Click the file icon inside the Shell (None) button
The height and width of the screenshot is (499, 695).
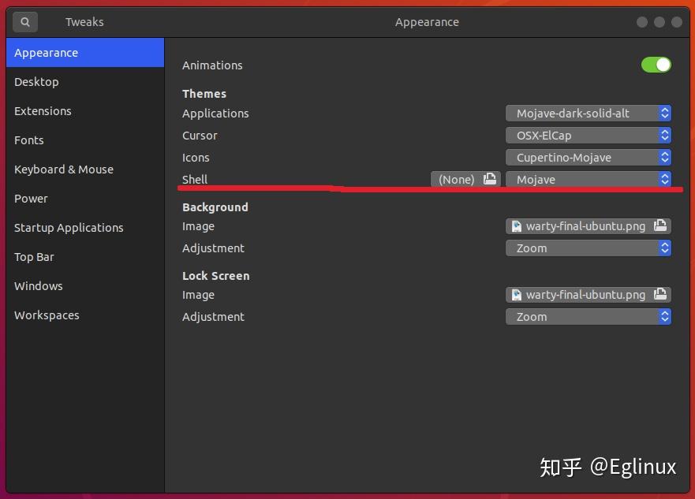point(490,179)
